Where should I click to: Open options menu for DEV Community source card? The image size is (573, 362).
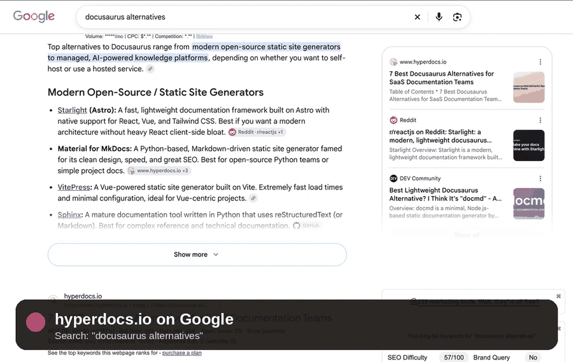(x=540, y=178)
